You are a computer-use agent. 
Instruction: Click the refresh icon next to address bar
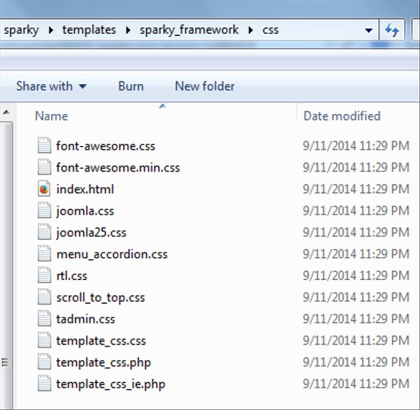(x=392, y=30)
